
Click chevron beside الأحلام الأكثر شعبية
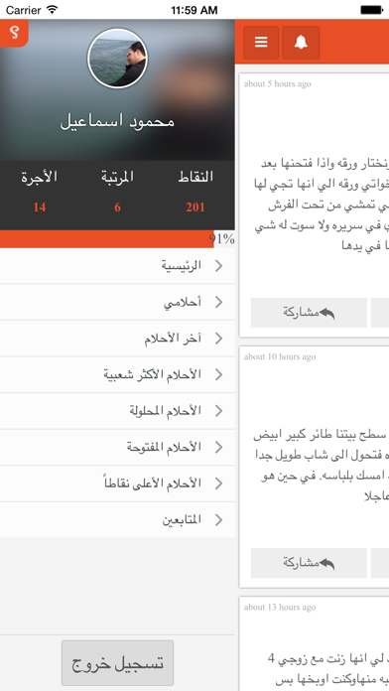coord(218,374)
